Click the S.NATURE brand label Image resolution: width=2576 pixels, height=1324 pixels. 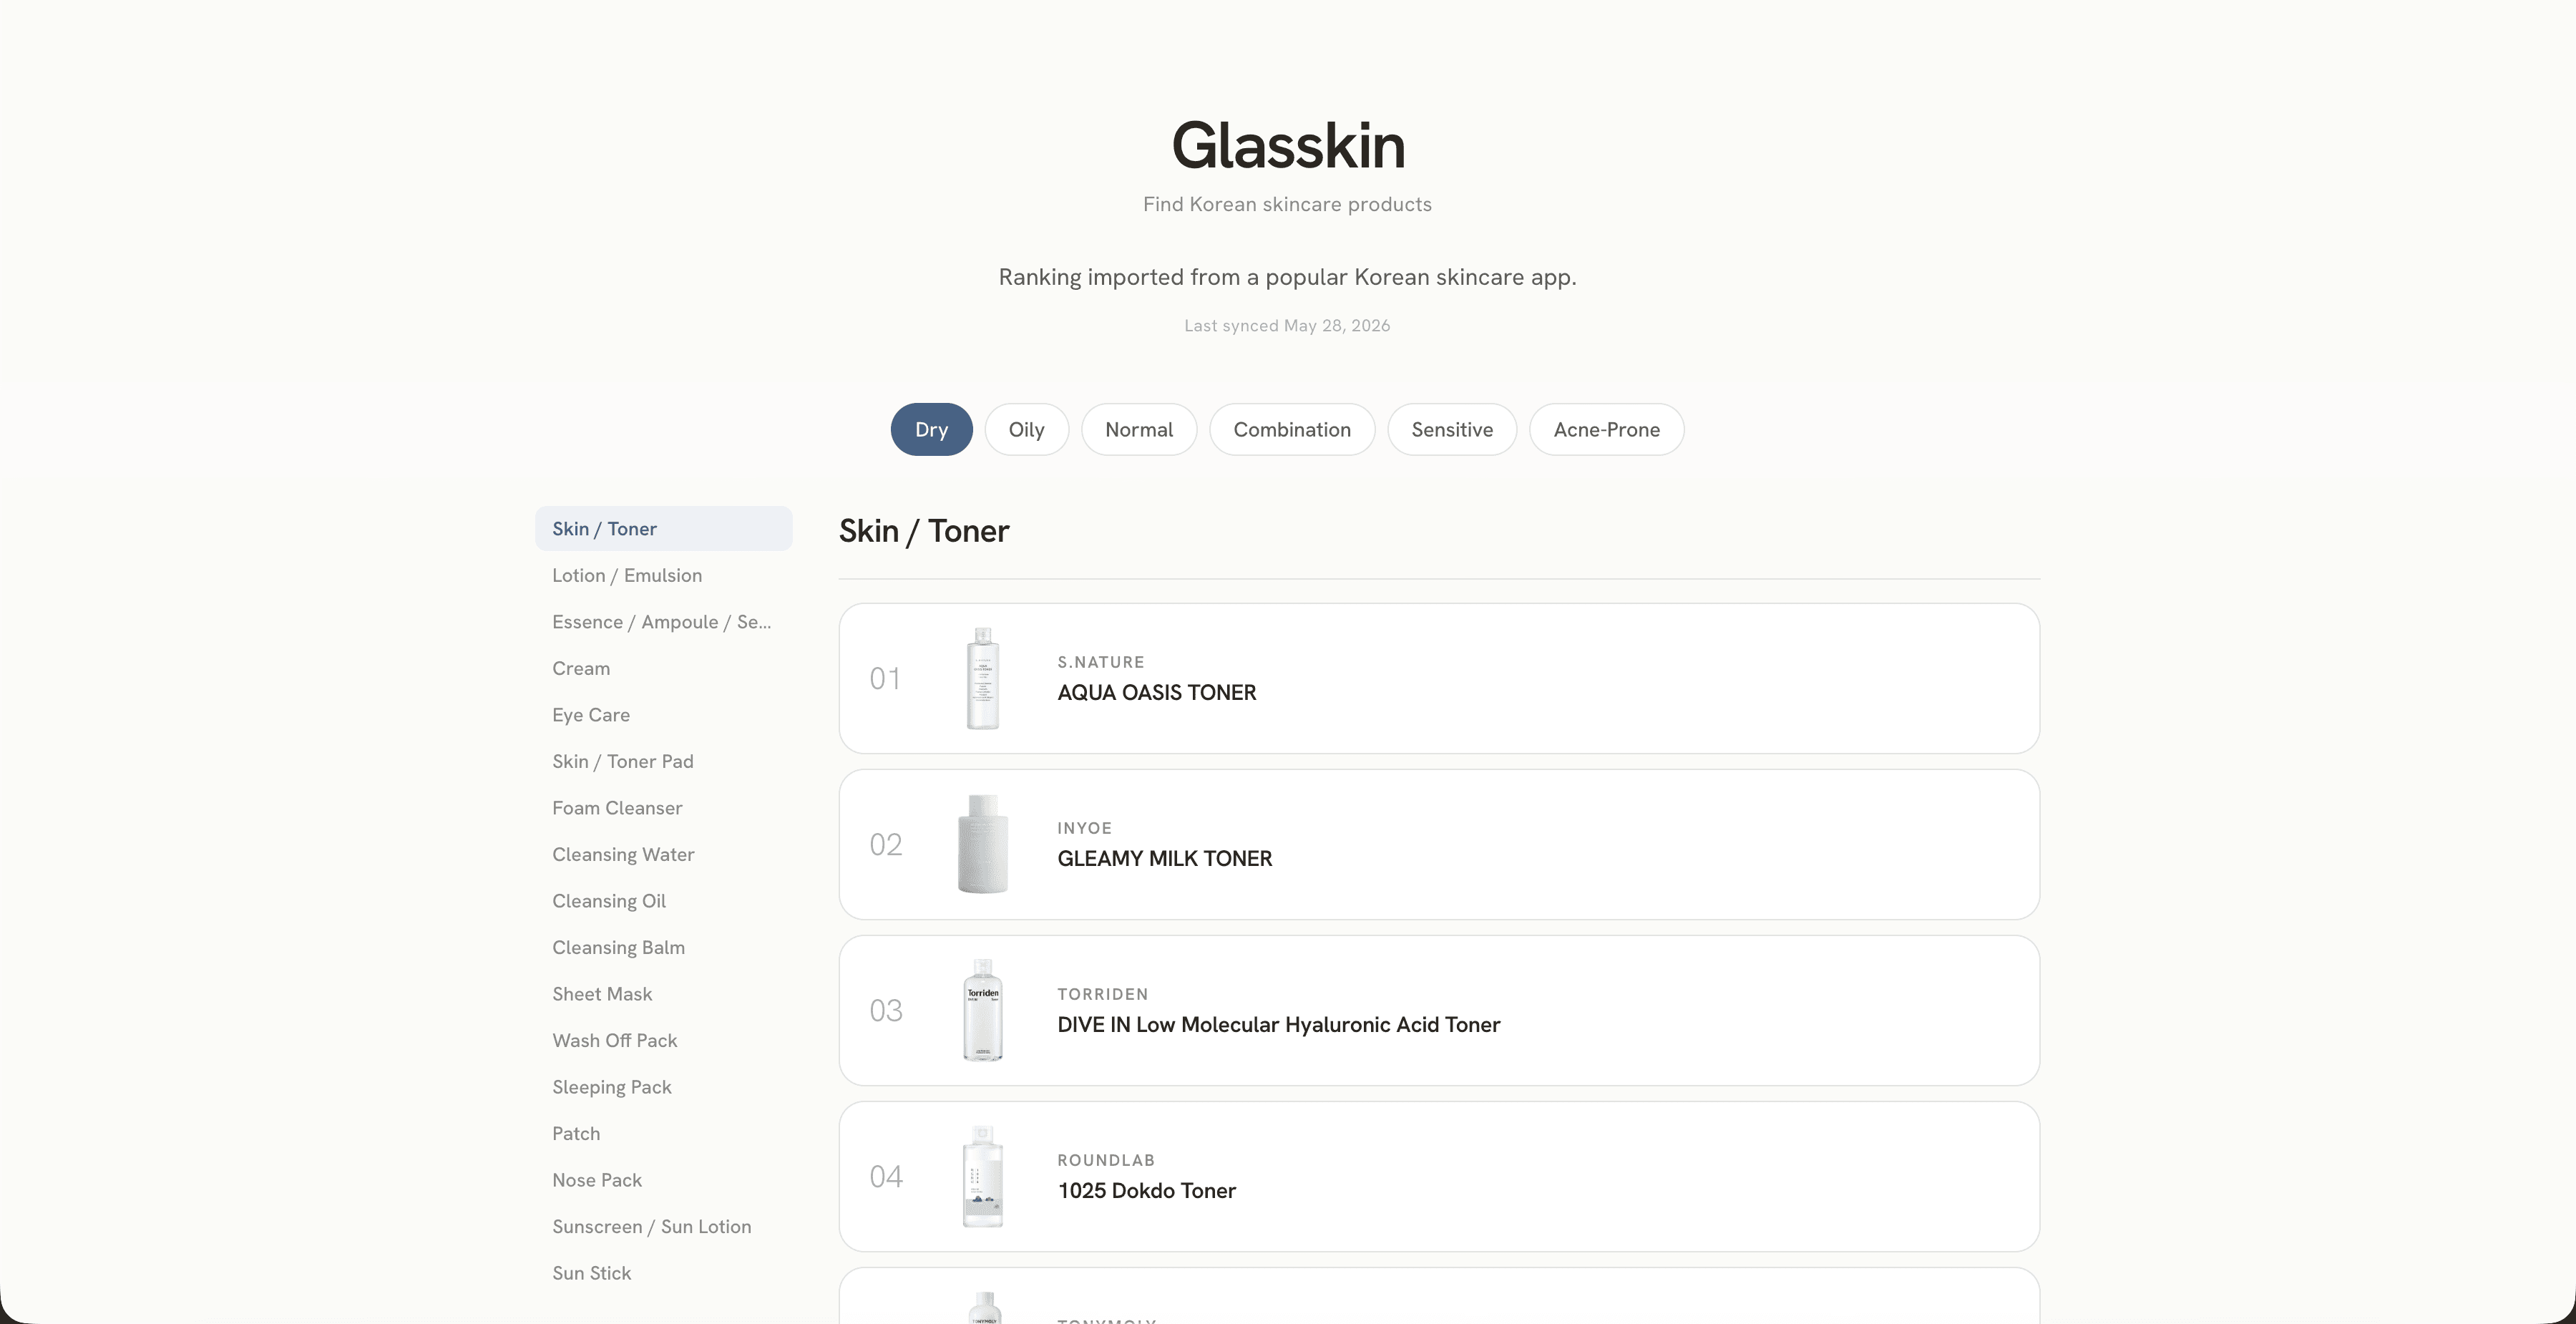[x=1101, y=662]
